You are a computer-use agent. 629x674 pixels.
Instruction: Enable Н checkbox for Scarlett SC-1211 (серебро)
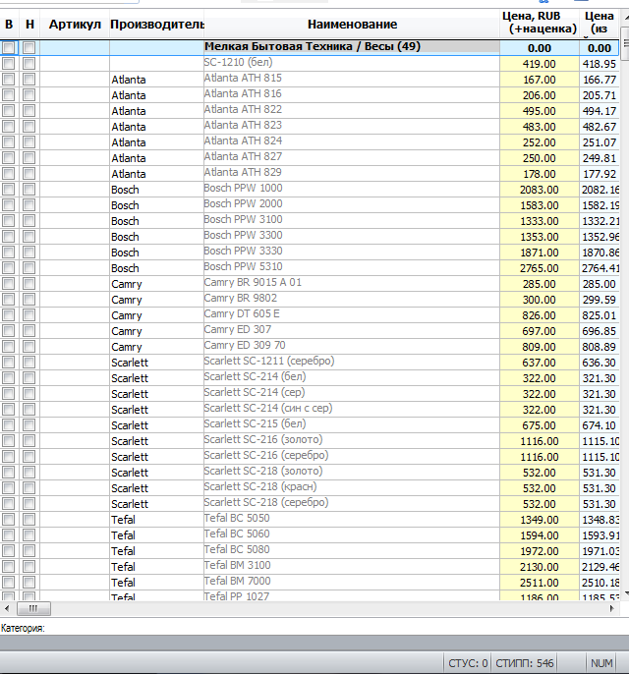pos(29,363)
